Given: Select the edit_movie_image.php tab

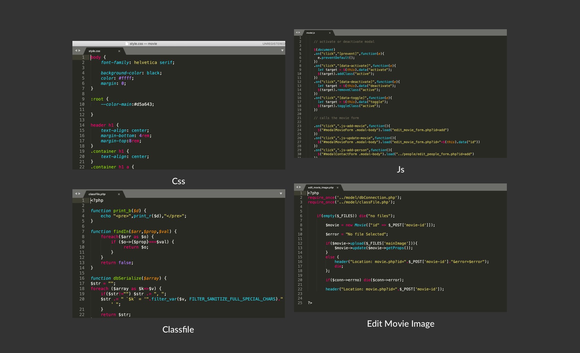Looking at the screenshot, I should 320,187.
